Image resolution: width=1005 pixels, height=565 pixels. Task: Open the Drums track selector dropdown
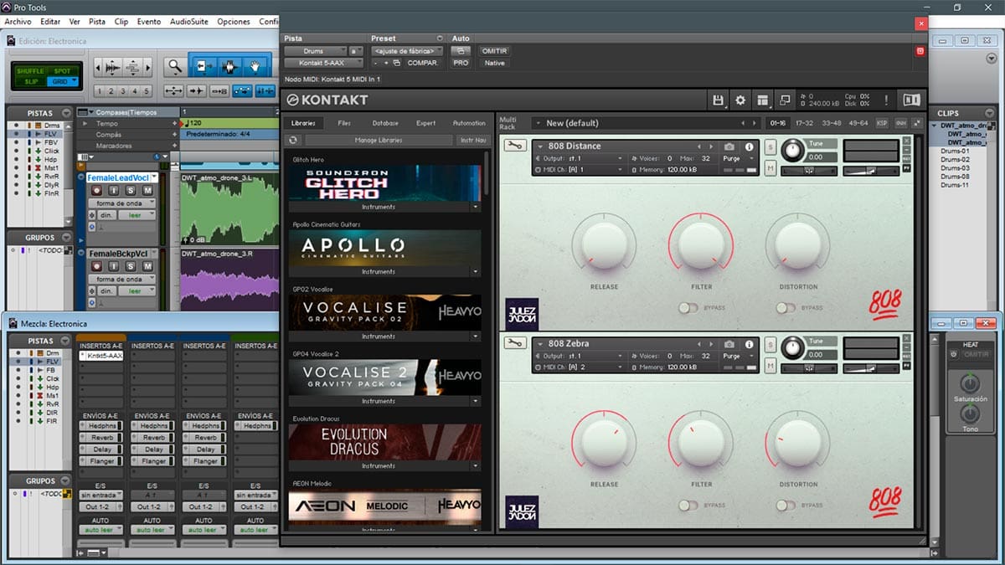(315, 51)
